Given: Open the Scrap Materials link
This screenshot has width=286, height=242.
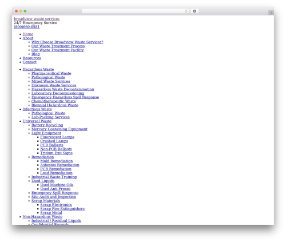Looking at the screenshot, I should pos(46,201).
